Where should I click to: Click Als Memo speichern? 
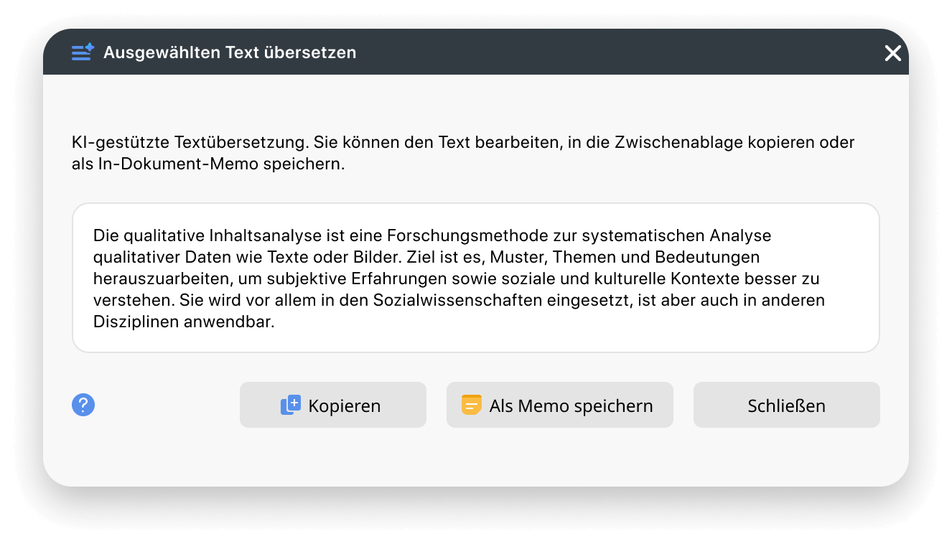click(559, 405)
